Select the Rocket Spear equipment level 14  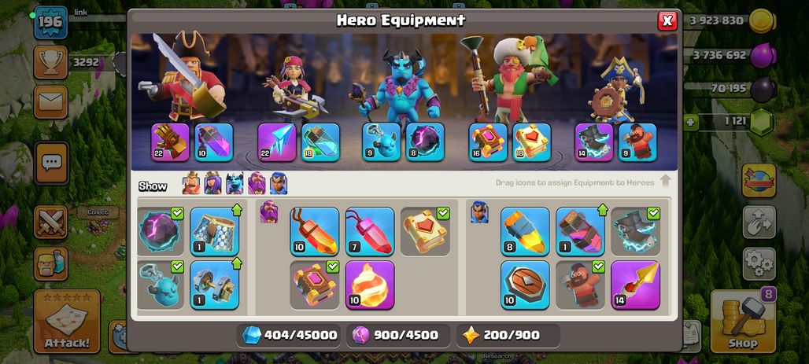click(635, 285)
